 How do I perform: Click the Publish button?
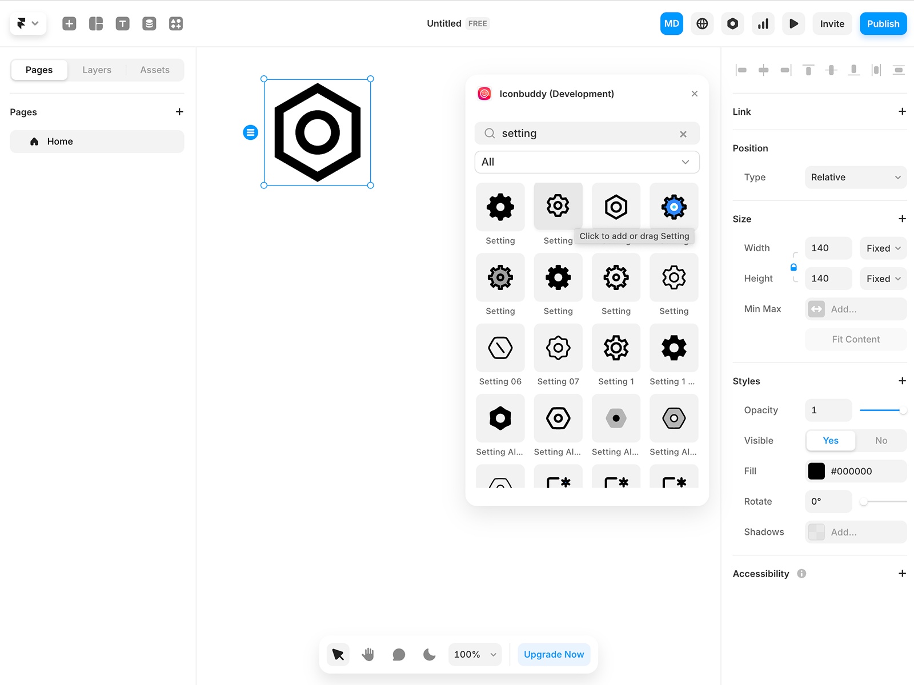[x=883, y=23]
